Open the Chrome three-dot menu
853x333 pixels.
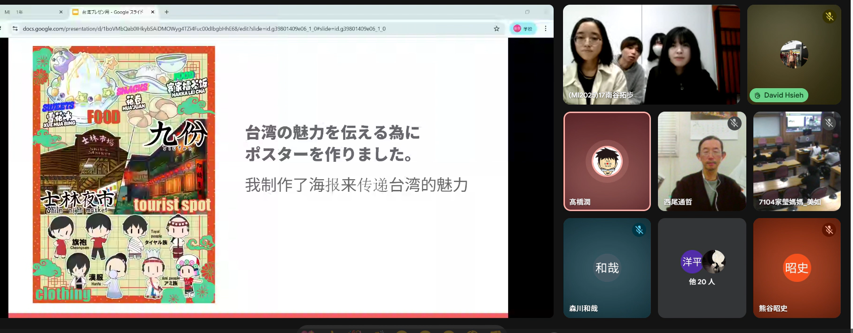[545, 29]
